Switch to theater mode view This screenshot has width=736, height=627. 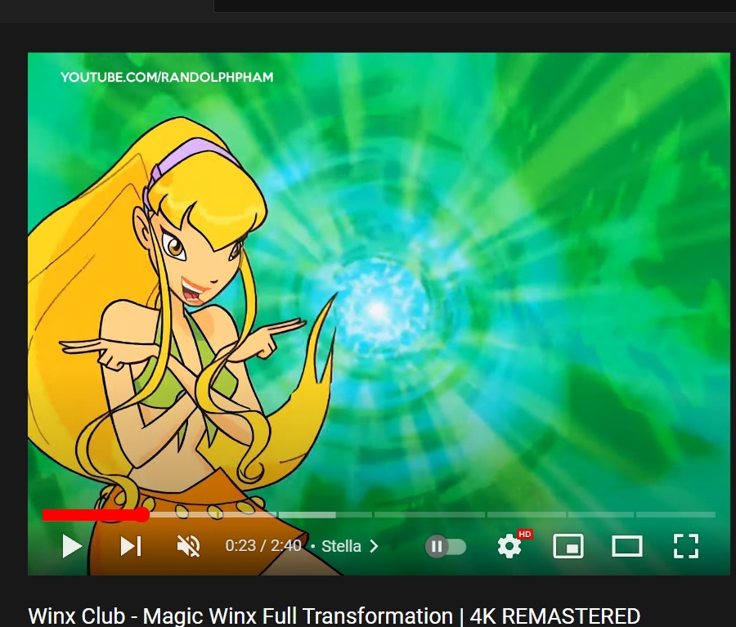click(x=627, y=546)
